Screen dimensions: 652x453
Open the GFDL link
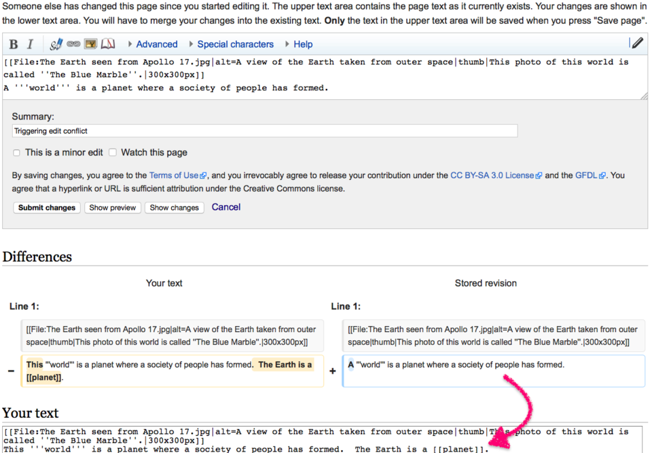point(590,175)
